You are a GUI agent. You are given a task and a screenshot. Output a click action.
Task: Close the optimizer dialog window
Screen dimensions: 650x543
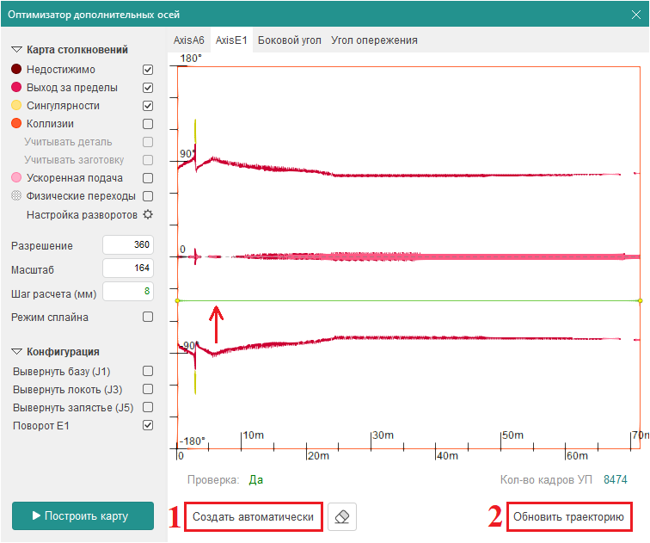point(635,15)
